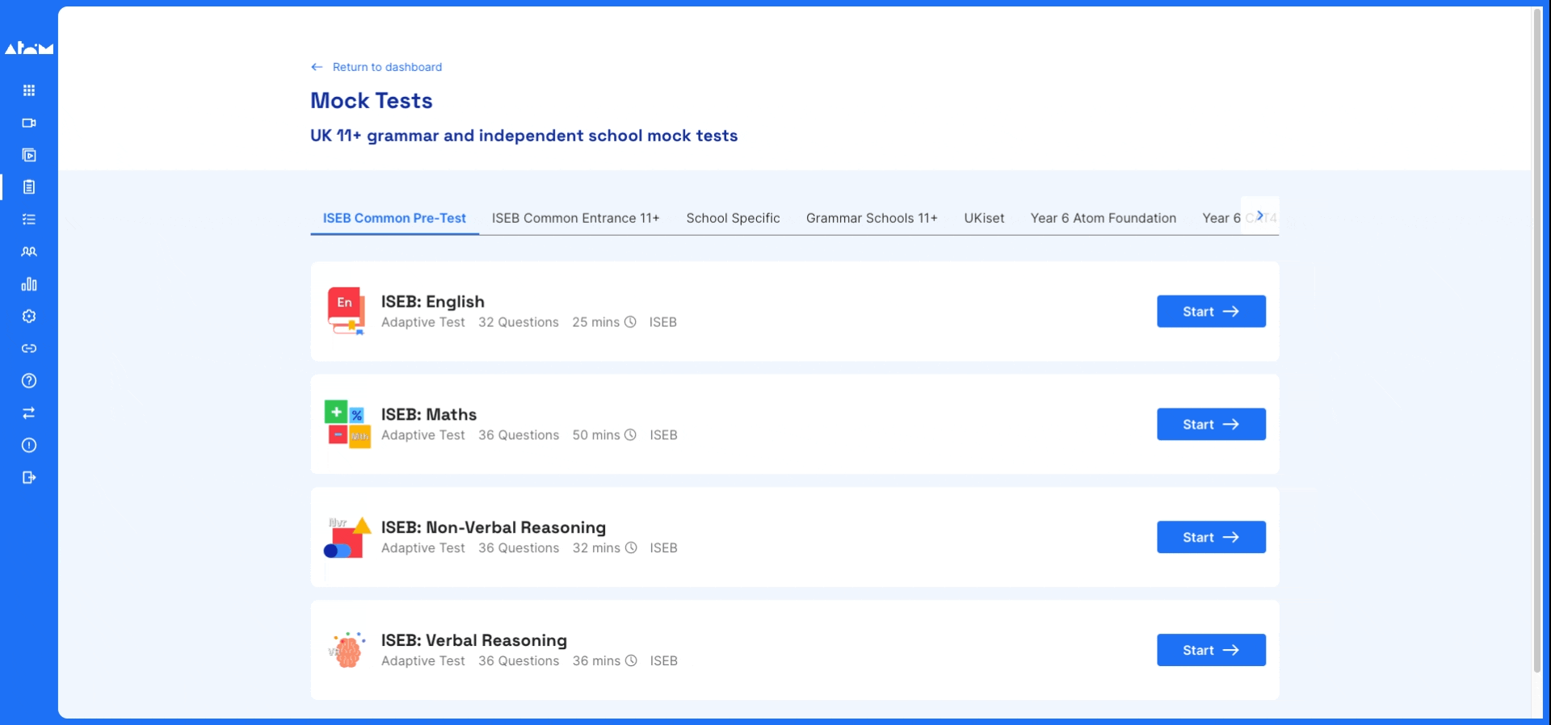Screen dimensions: 1551x725
Task: Click the 25 mins duration text
Action: (x=596, y=322)
